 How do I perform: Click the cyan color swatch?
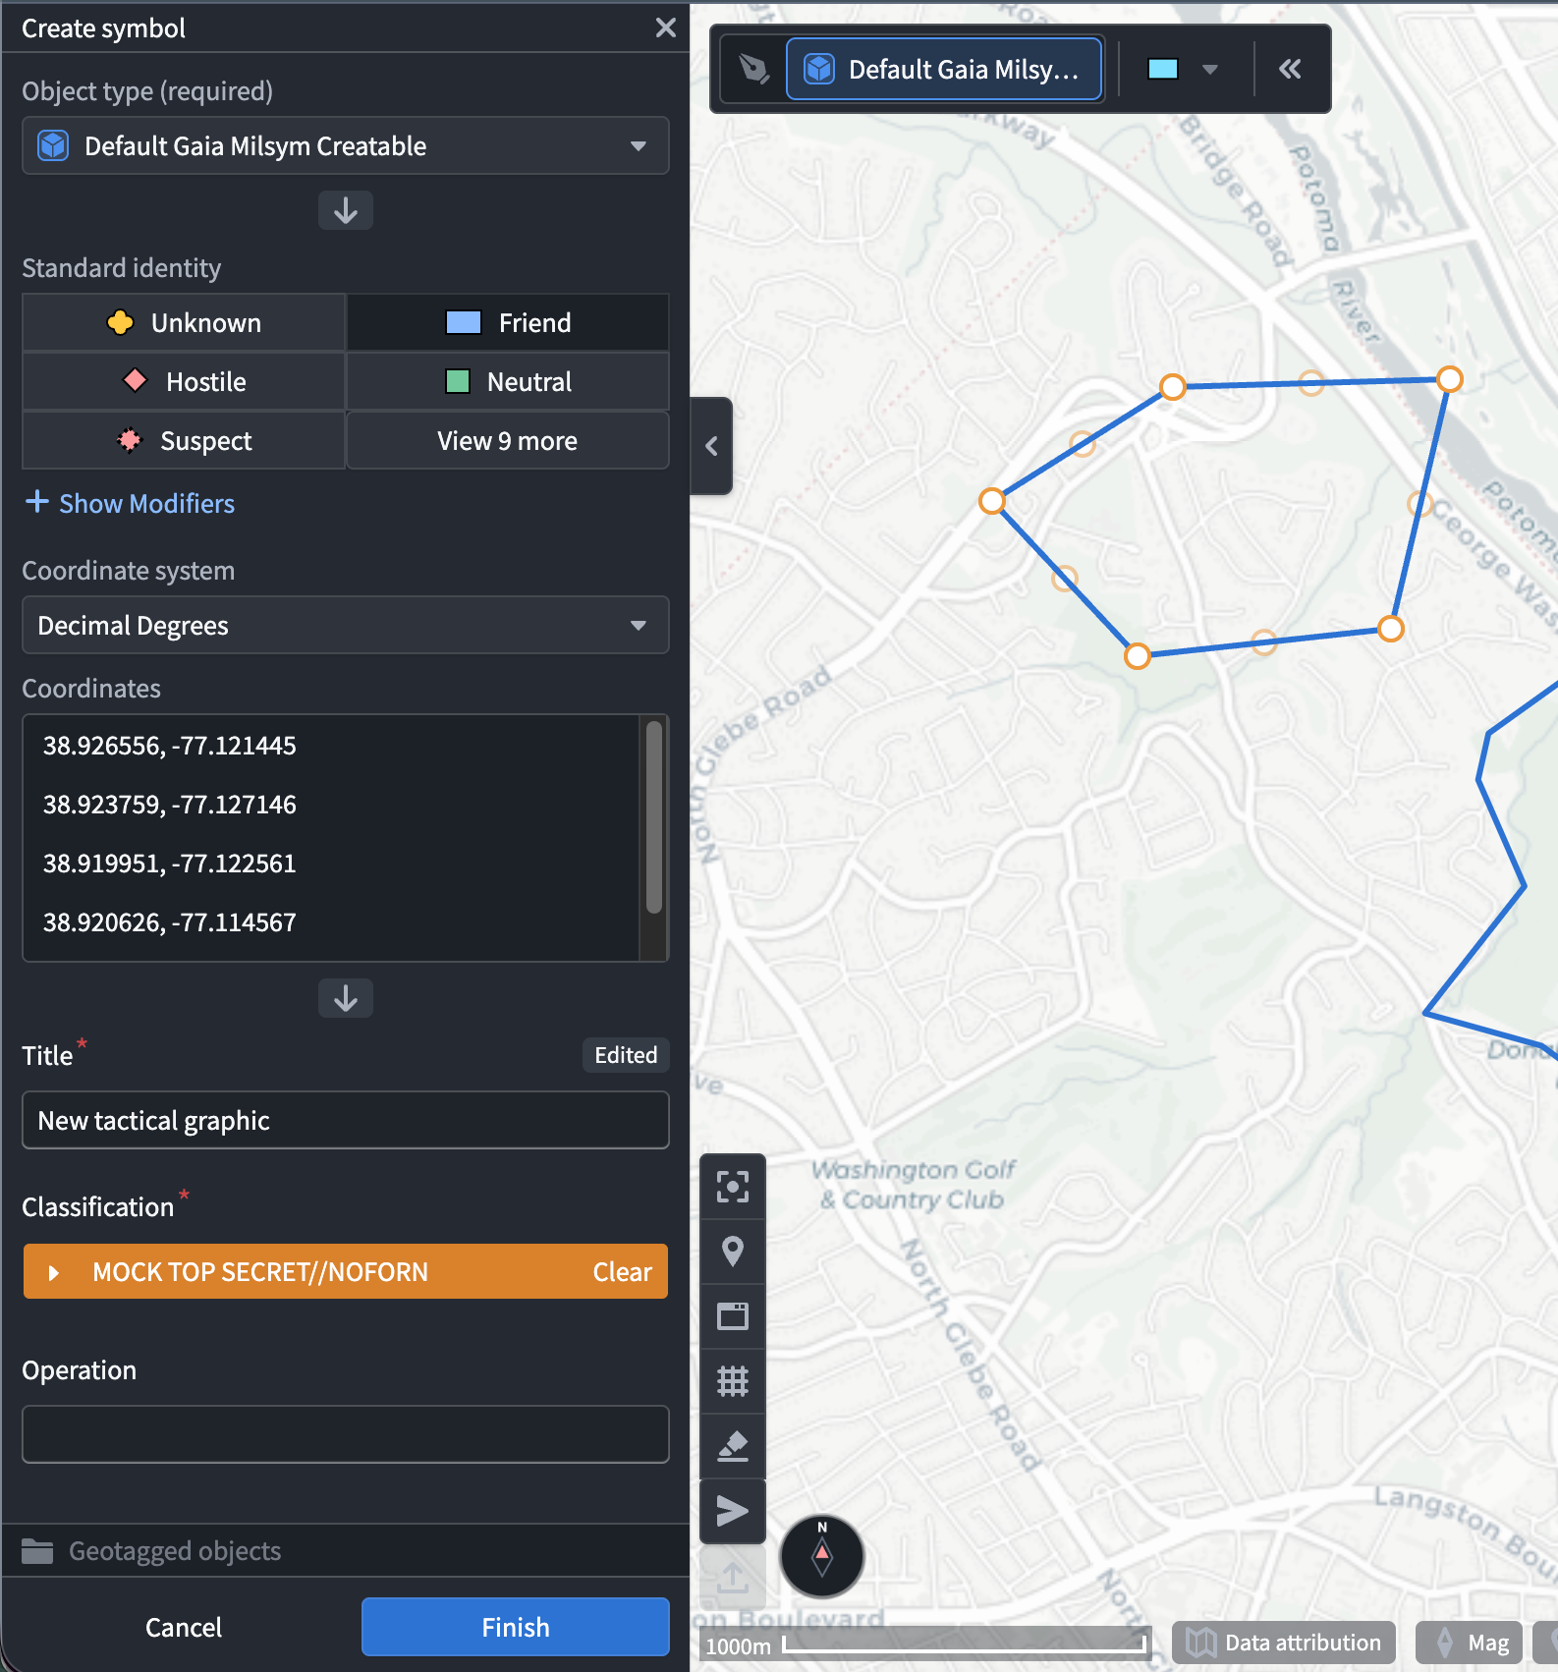(x=1163, y=69)
